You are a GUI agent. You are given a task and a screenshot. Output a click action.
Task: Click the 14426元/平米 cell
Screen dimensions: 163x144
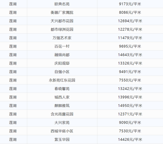[130, 140]
